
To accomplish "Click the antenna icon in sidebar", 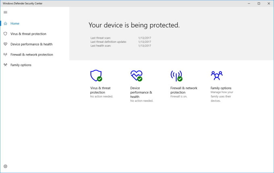I will coord(5,54).
